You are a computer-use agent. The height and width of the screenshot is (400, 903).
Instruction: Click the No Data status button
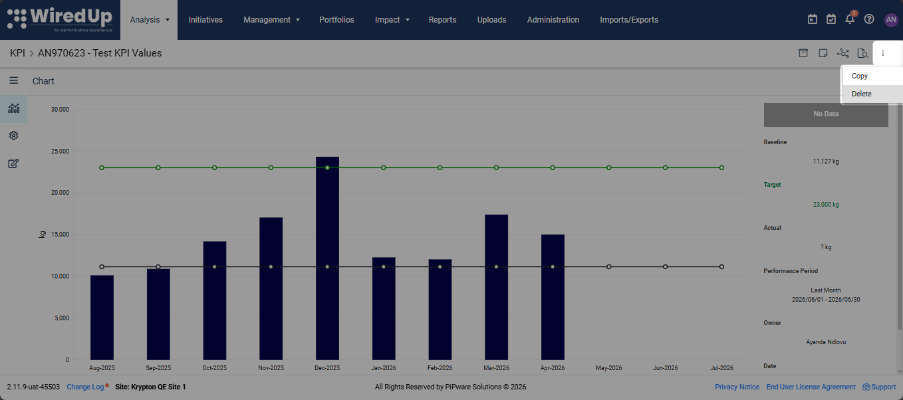826,114
